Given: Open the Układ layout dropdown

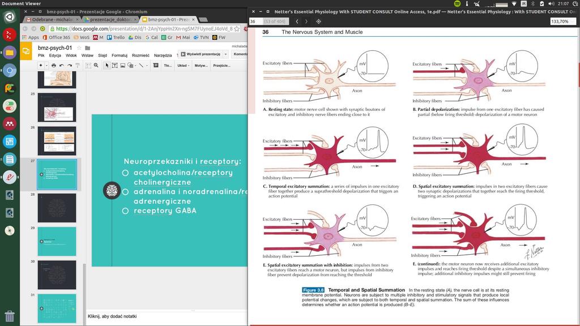Looking at the screenshot, I should 183,66.
